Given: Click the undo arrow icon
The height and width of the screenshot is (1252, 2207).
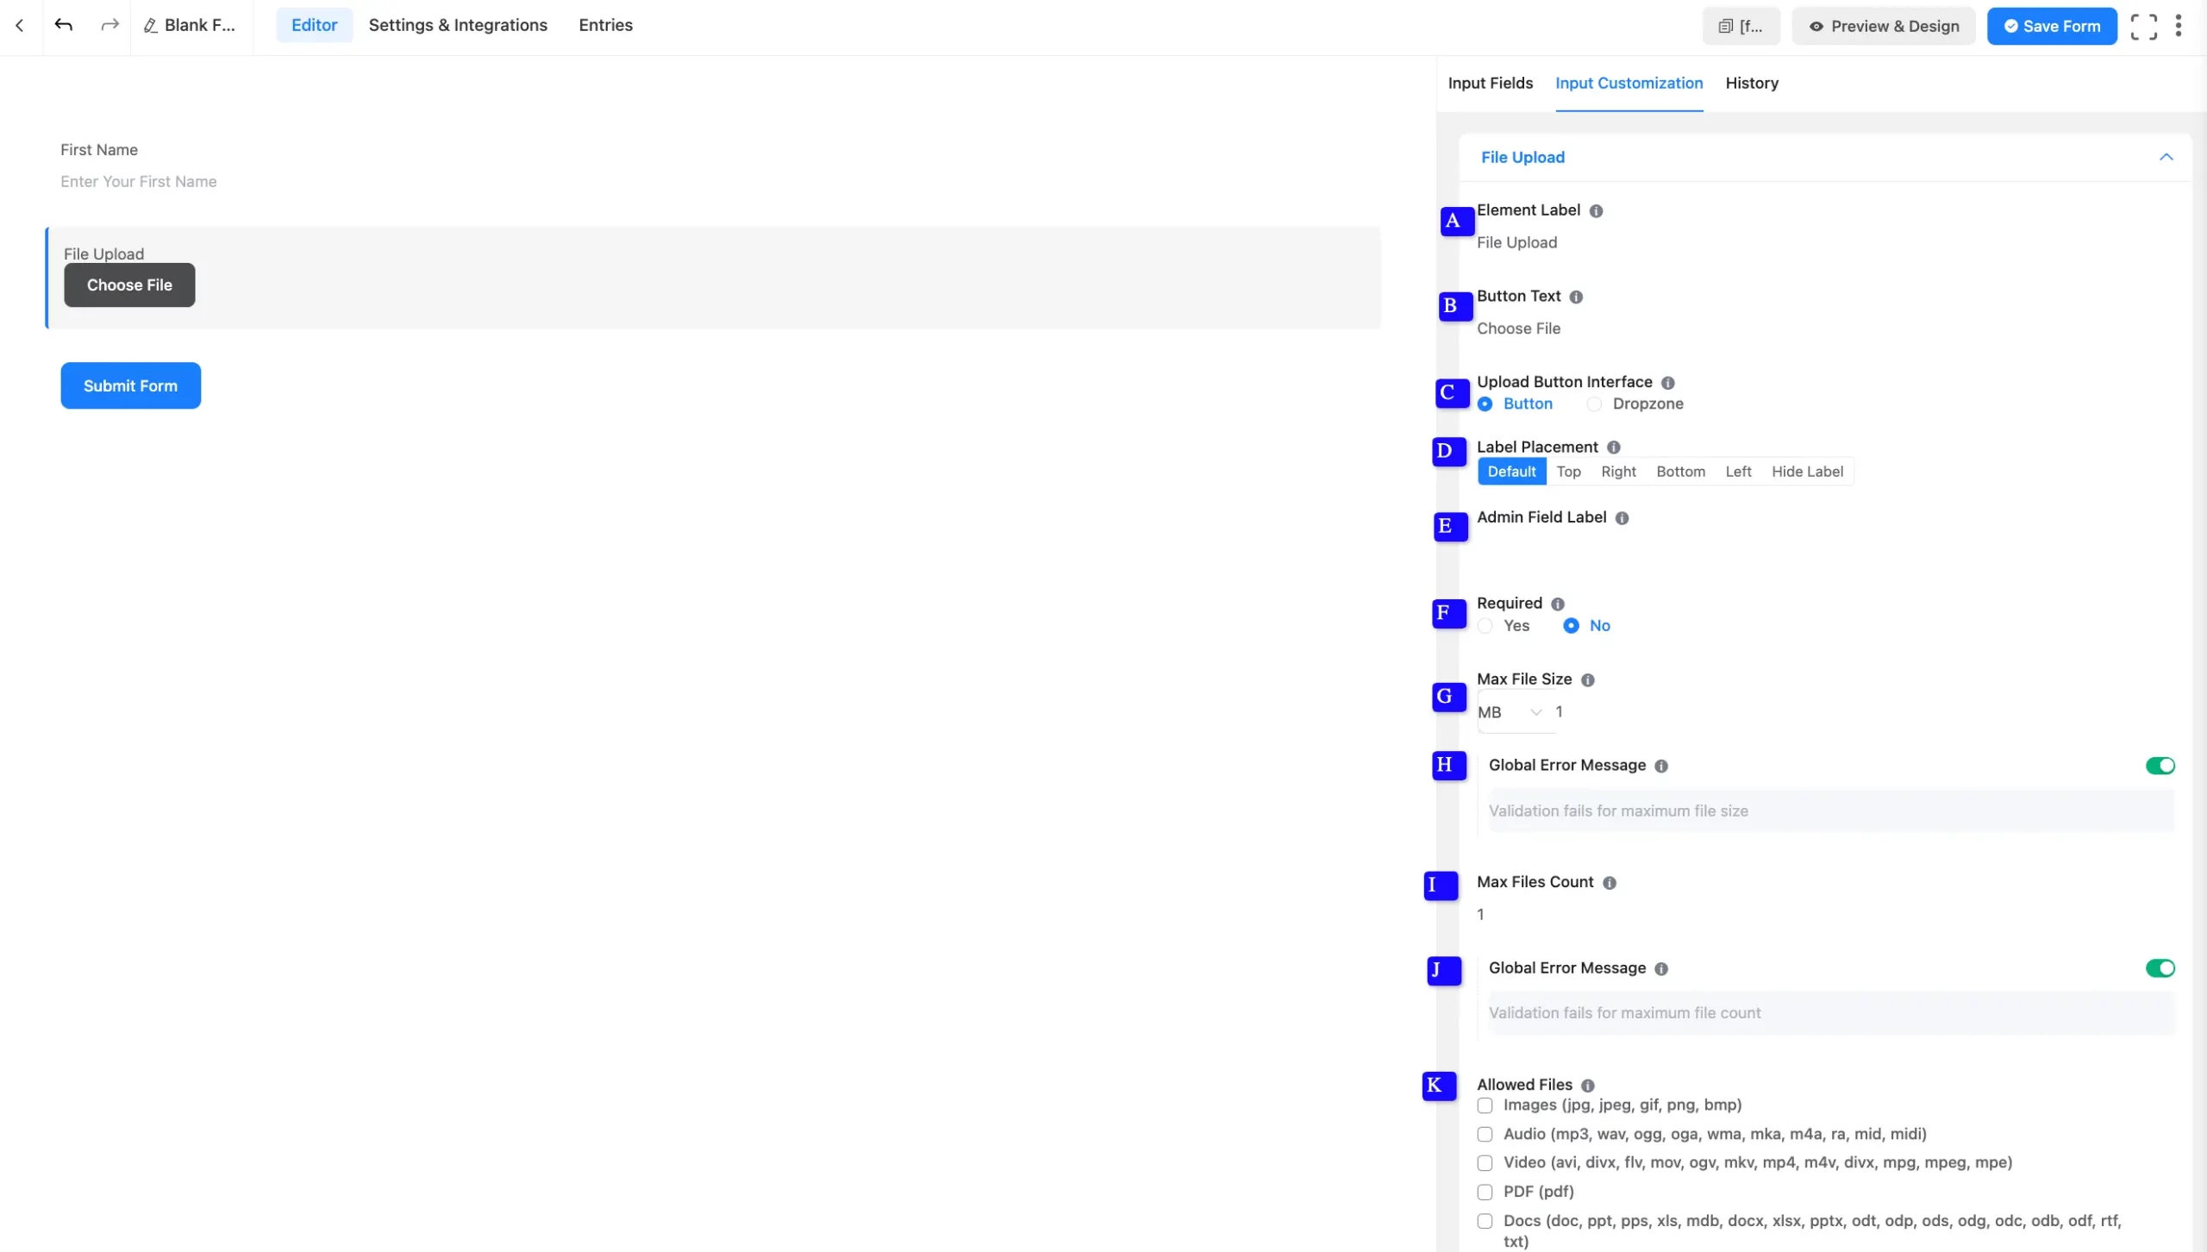Looking at the screenshot, I should point(63,25).
